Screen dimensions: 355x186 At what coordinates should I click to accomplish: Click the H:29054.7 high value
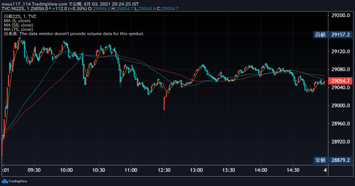pyautogui.click(x=122, y=9)
